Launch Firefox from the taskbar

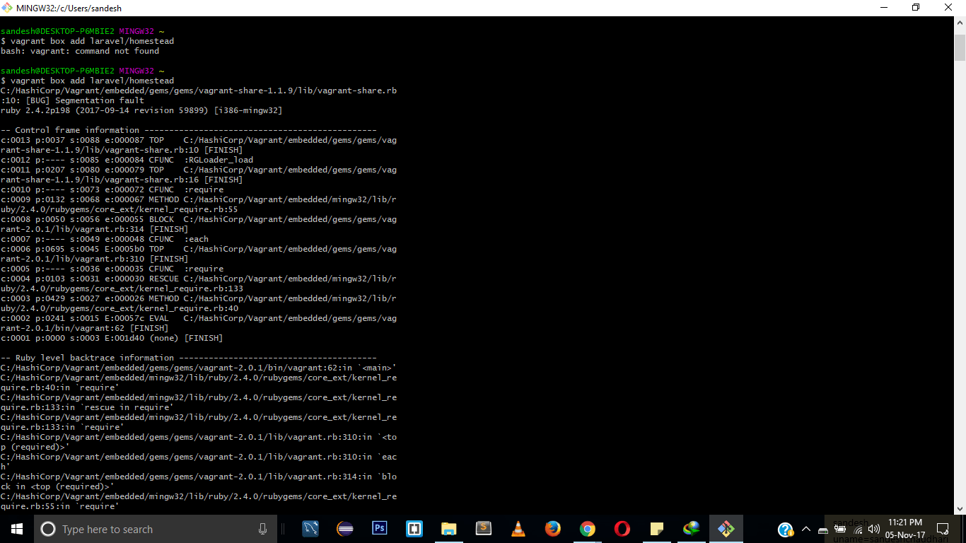tap(553, 529)
